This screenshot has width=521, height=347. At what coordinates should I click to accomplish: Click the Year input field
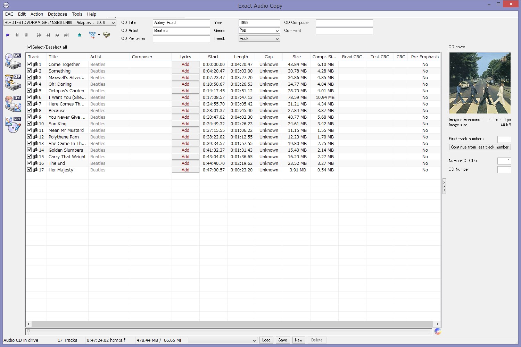tap(259, 23)
